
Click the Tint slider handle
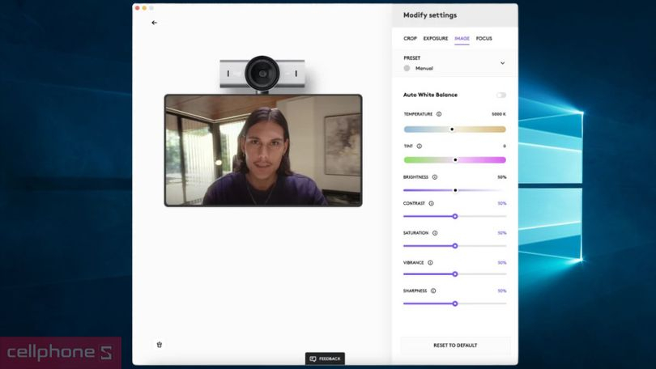pyautogui.click(x=456, y=160)
